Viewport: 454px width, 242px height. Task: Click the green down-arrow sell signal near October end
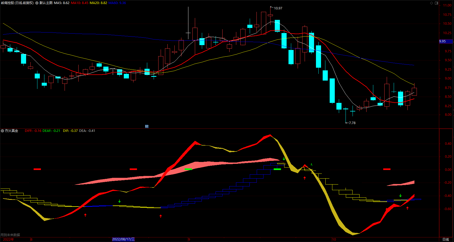(x=400, y=196)
